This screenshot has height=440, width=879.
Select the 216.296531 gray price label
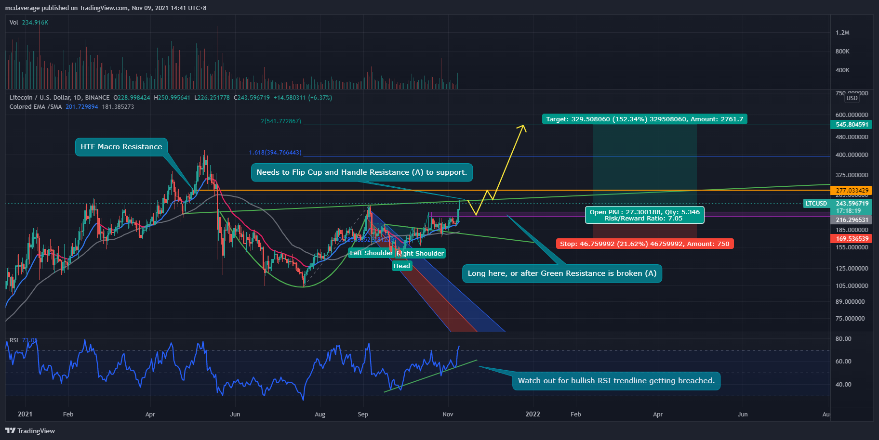(x=852, y=220)
